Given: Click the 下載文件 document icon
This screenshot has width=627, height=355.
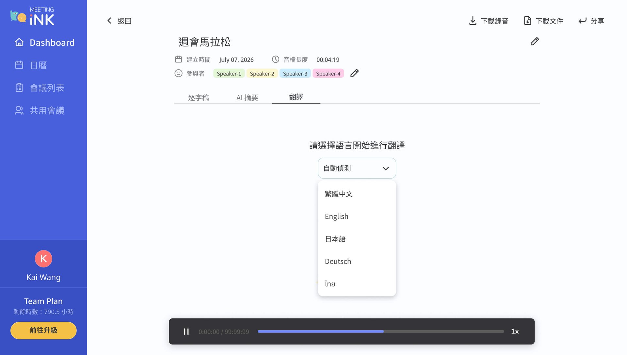Looking at the screenshot, I should (x=527, y=21).
